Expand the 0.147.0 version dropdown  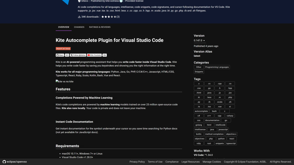pyautogui.click(x=199, y=40)
